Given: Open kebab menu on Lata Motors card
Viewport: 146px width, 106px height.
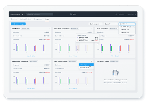Looking at the screenshot, I should pyautogui.click(x=49, y=29).
